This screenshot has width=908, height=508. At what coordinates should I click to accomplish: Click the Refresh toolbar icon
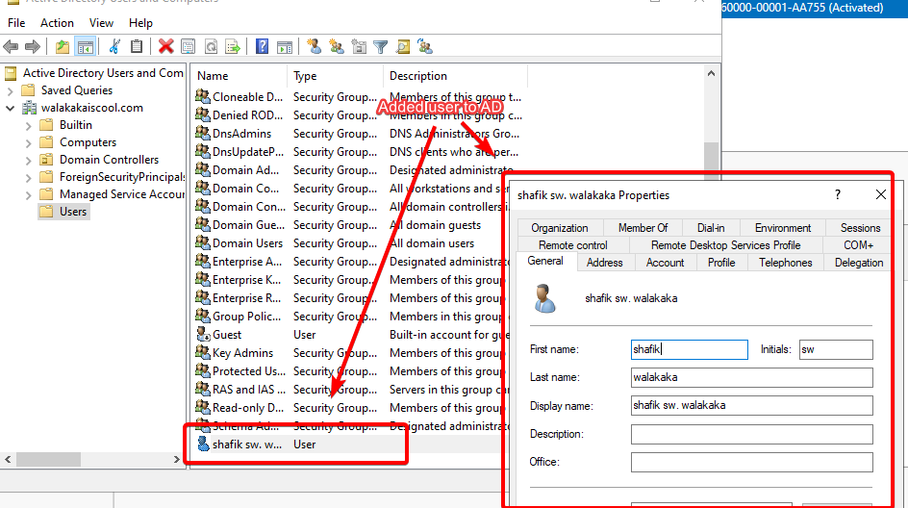point(211,47)
